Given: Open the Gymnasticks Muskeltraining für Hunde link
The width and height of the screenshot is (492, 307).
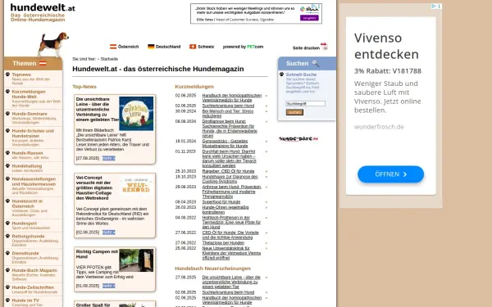Looking at the screenshot, I should click(x=225, y=143).
